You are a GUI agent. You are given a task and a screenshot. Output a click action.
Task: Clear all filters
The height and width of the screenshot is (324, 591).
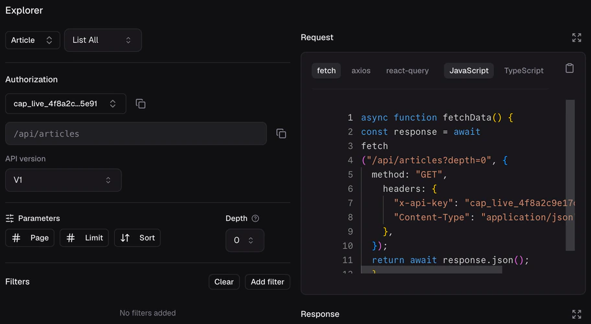[224, 282]
